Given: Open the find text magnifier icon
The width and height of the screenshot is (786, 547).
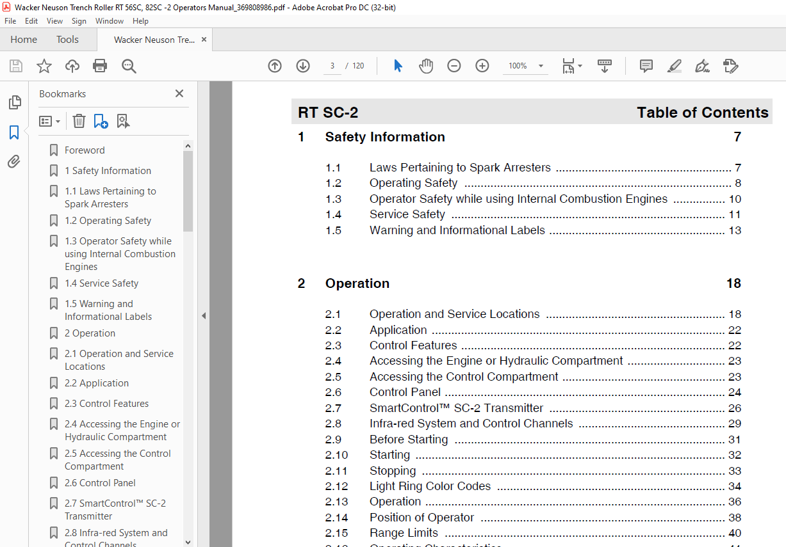Looking at the screenshot, I should (x=129, y=66).
